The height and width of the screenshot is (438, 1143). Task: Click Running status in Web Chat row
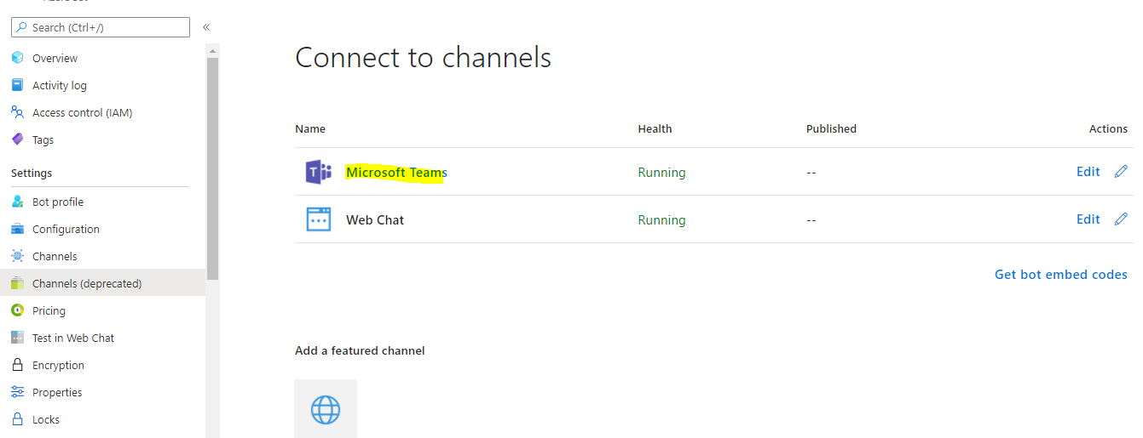661,220
